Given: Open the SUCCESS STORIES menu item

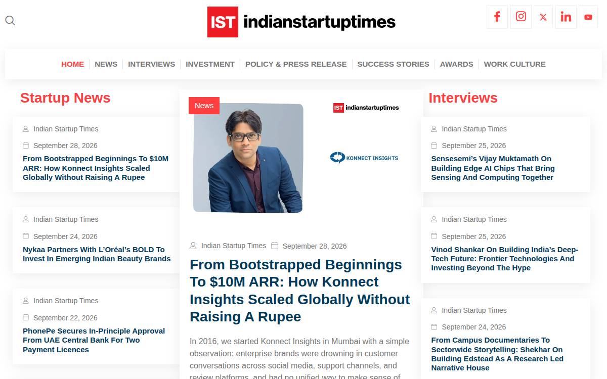Looking at the screenshot, I should pyautogui.click(x=394, y=64).
